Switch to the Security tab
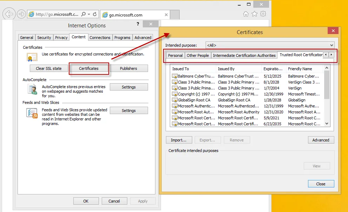This screenshot has height=212, width=348. click(44, 38)
